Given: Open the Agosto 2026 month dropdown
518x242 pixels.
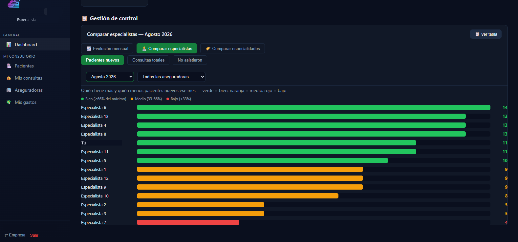Looking at the screenshot, I should coord(110,77).
